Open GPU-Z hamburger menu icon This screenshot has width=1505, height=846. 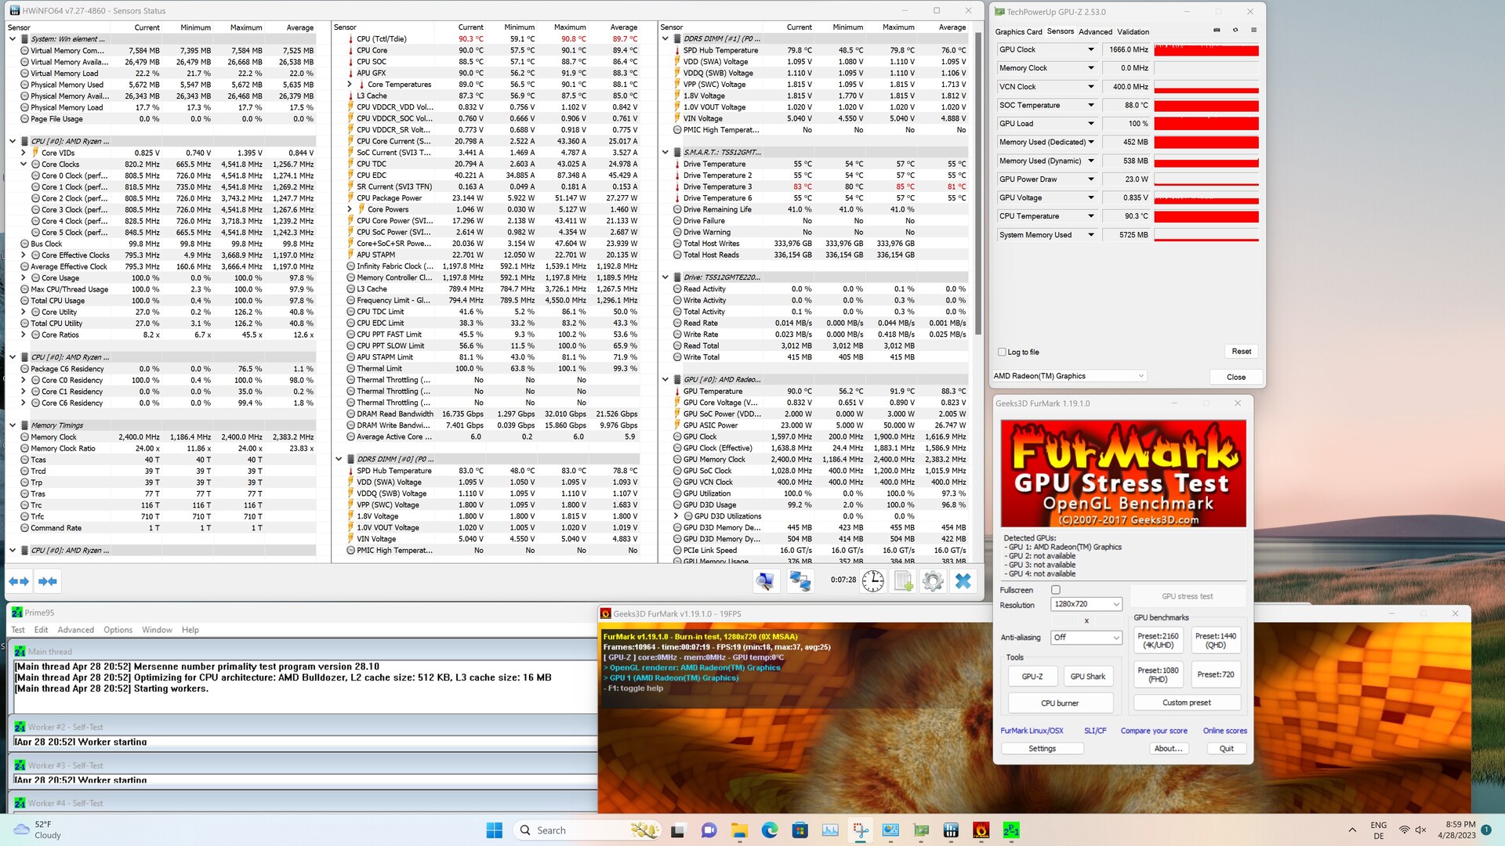(x=1253, y=31)
